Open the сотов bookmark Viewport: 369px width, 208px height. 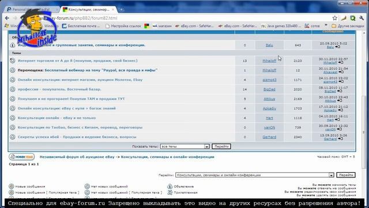point(312,26)
